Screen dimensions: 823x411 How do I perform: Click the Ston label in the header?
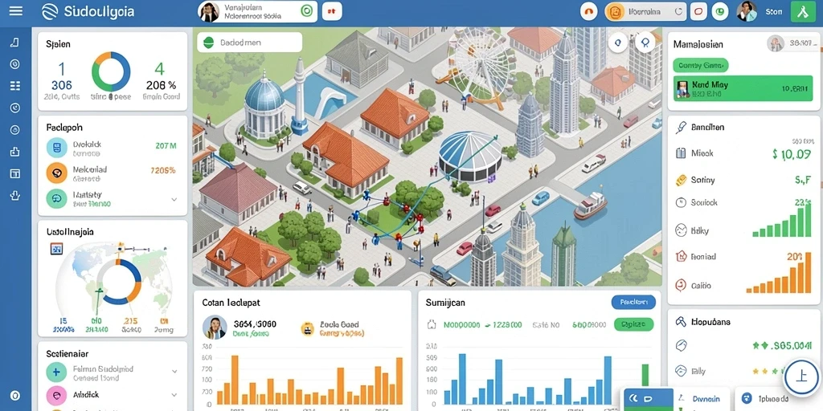[774, 11]
